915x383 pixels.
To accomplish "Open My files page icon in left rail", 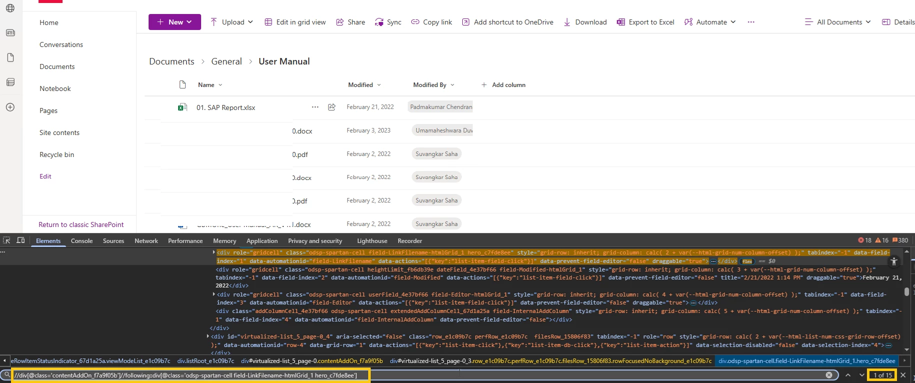I will tap(10, 57).
